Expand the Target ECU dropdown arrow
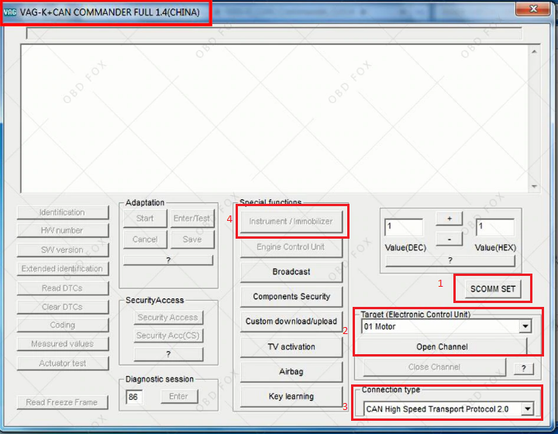The height and width of the screenshot is (434, 558). [525, 326]
